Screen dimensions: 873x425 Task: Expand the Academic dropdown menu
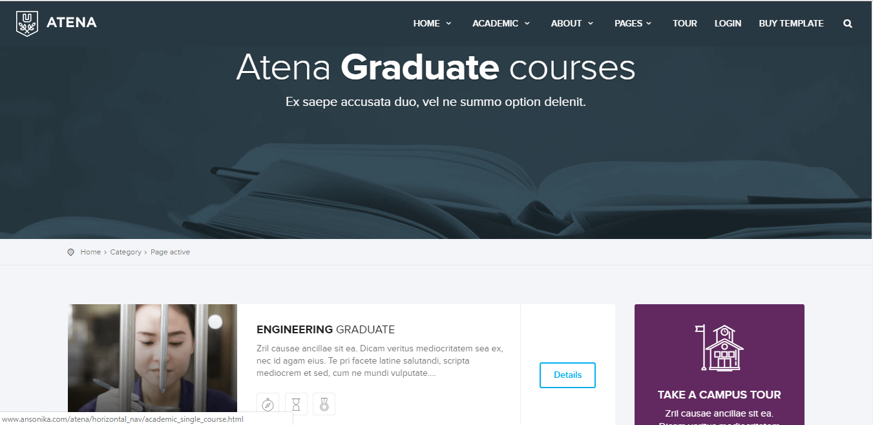pos(501,23)
